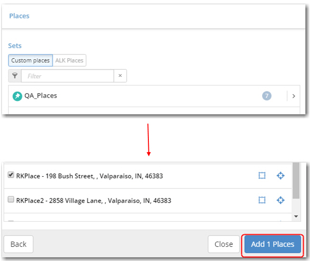Click the locate crosshair icon for RKPlace

tap(280, 175)
